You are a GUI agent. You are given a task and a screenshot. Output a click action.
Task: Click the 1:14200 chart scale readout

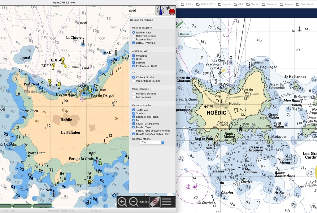(x=144, y=202)
